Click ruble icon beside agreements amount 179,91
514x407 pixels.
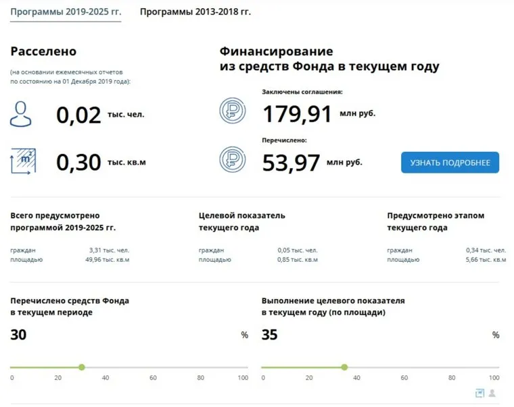tap(232, 111)
